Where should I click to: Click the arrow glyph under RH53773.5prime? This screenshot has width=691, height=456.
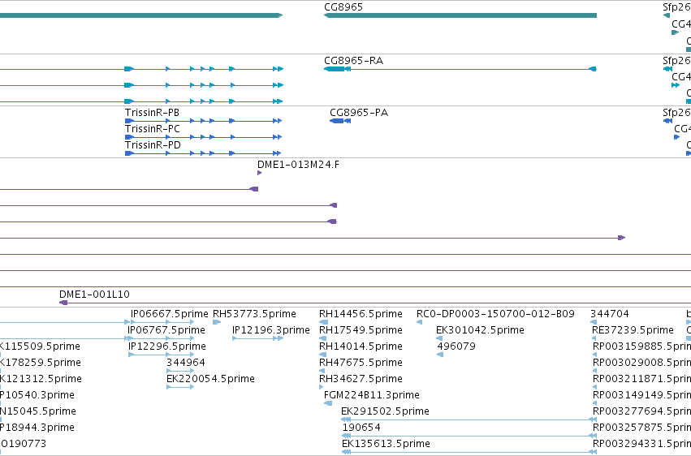[x=217, y=322]
